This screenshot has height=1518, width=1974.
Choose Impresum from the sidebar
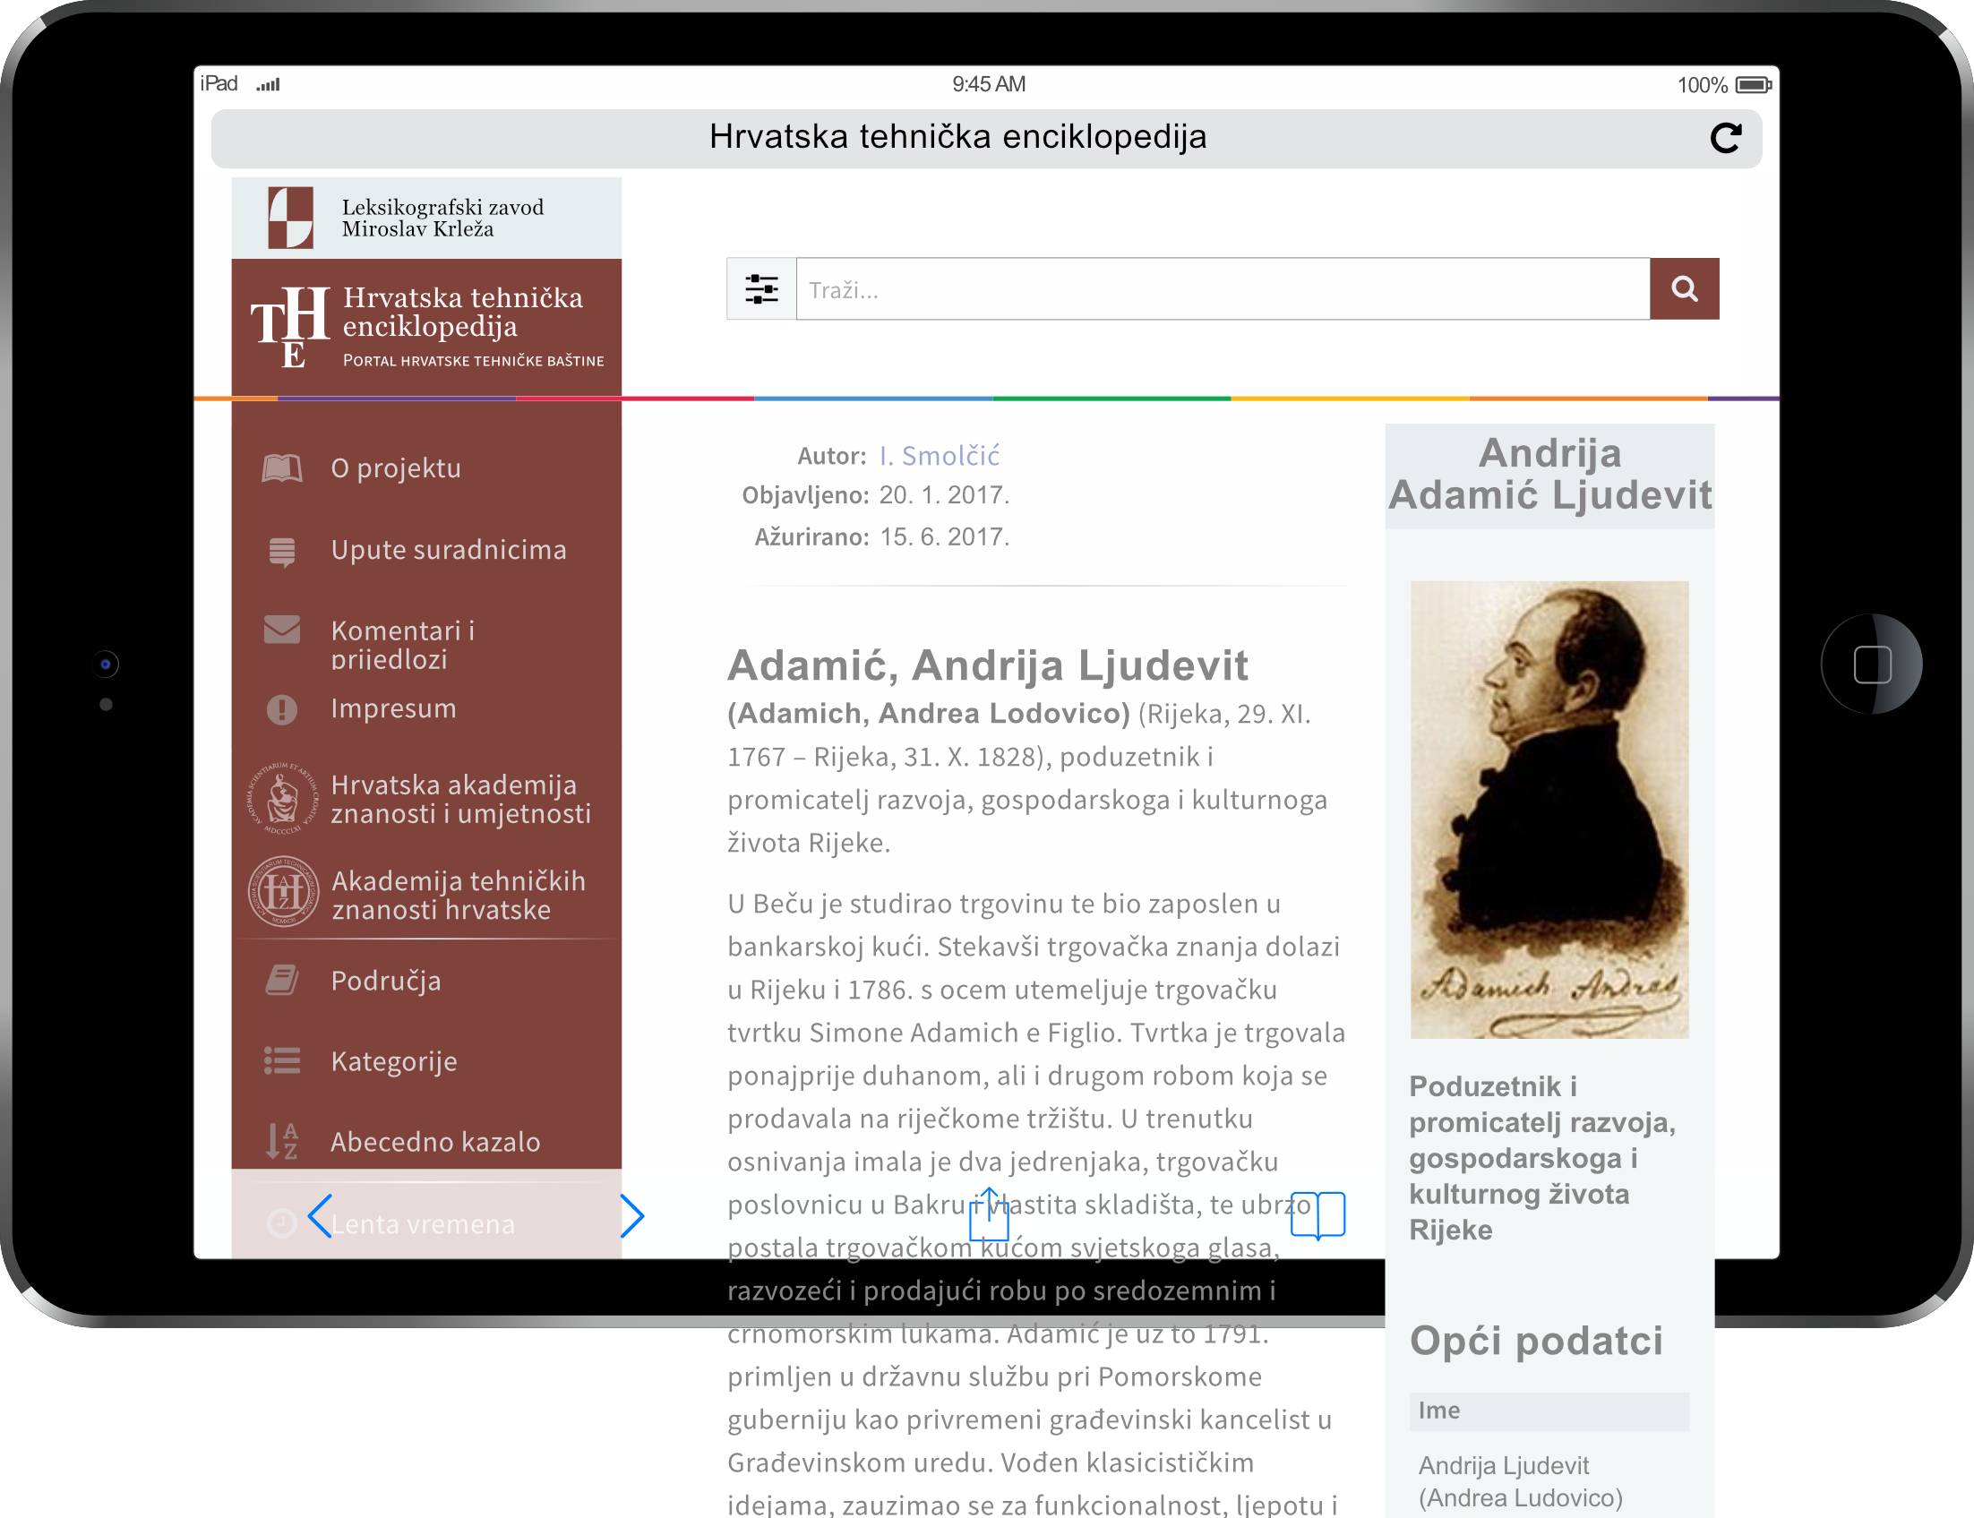[393, 708]
